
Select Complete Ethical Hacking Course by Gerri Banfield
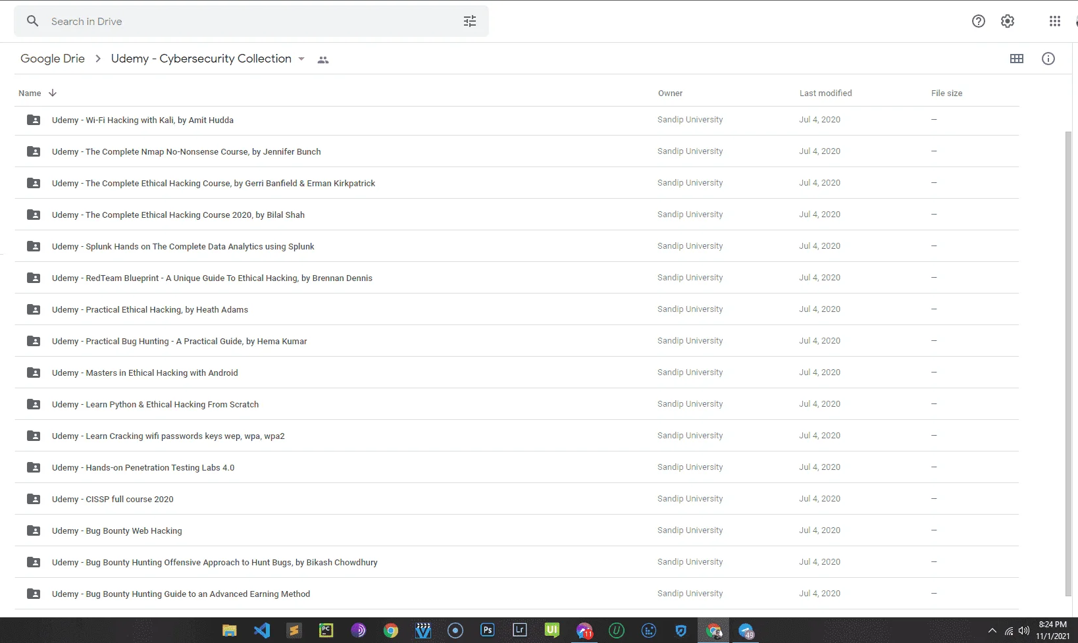coord(517,183)
